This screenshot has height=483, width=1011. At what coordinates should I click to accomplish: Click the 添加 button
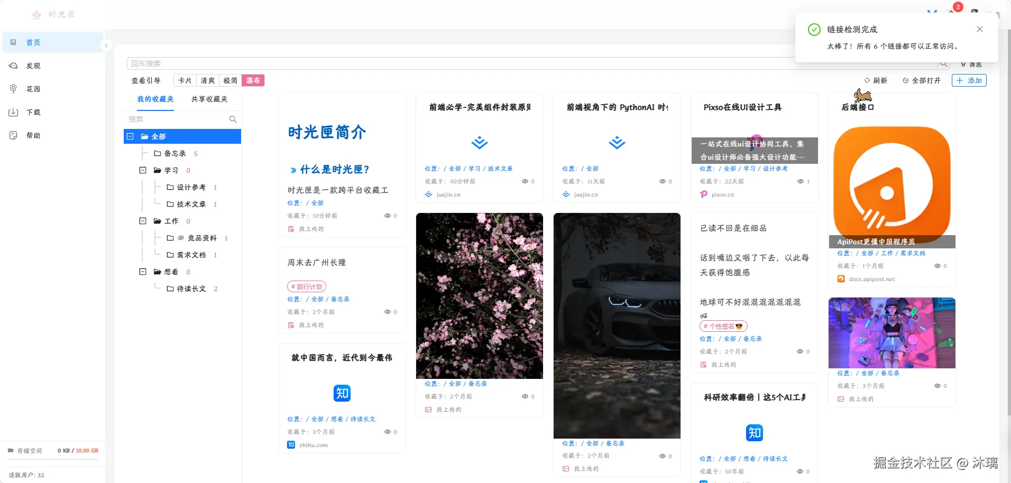[x=969, y=80]
